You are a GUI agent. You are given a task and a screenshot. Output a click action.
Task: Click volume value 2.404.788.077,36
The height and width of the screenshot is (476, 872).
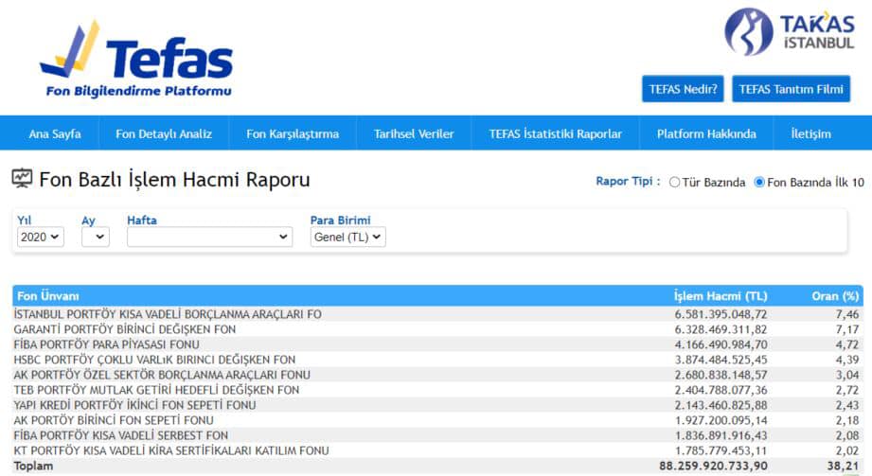click(721, 390)
